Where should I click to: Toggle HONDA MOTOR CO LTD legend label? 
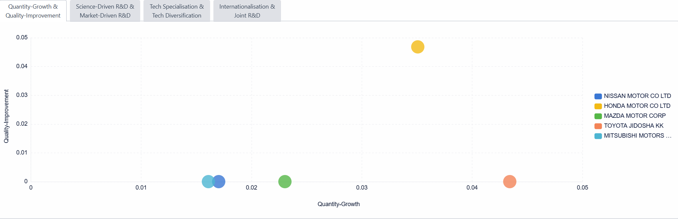pos(637,106)
